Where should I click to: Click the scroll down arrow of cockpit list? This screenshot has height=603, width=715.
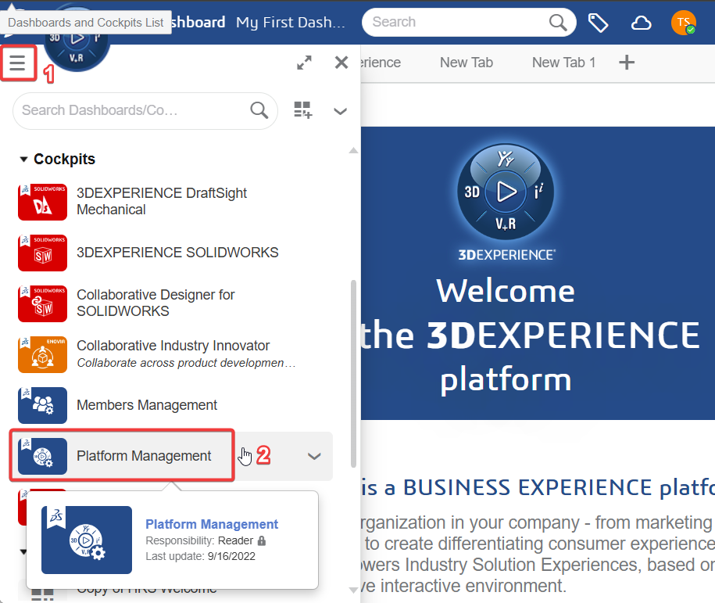(353, 590)
